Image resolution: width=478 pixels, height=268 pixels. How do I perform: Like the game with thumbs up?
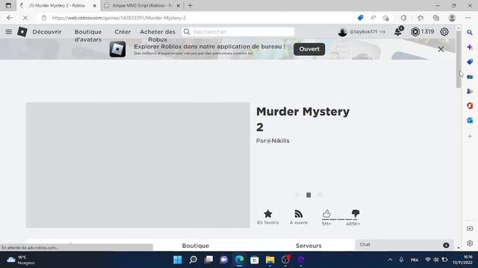(x=326, y=214)
